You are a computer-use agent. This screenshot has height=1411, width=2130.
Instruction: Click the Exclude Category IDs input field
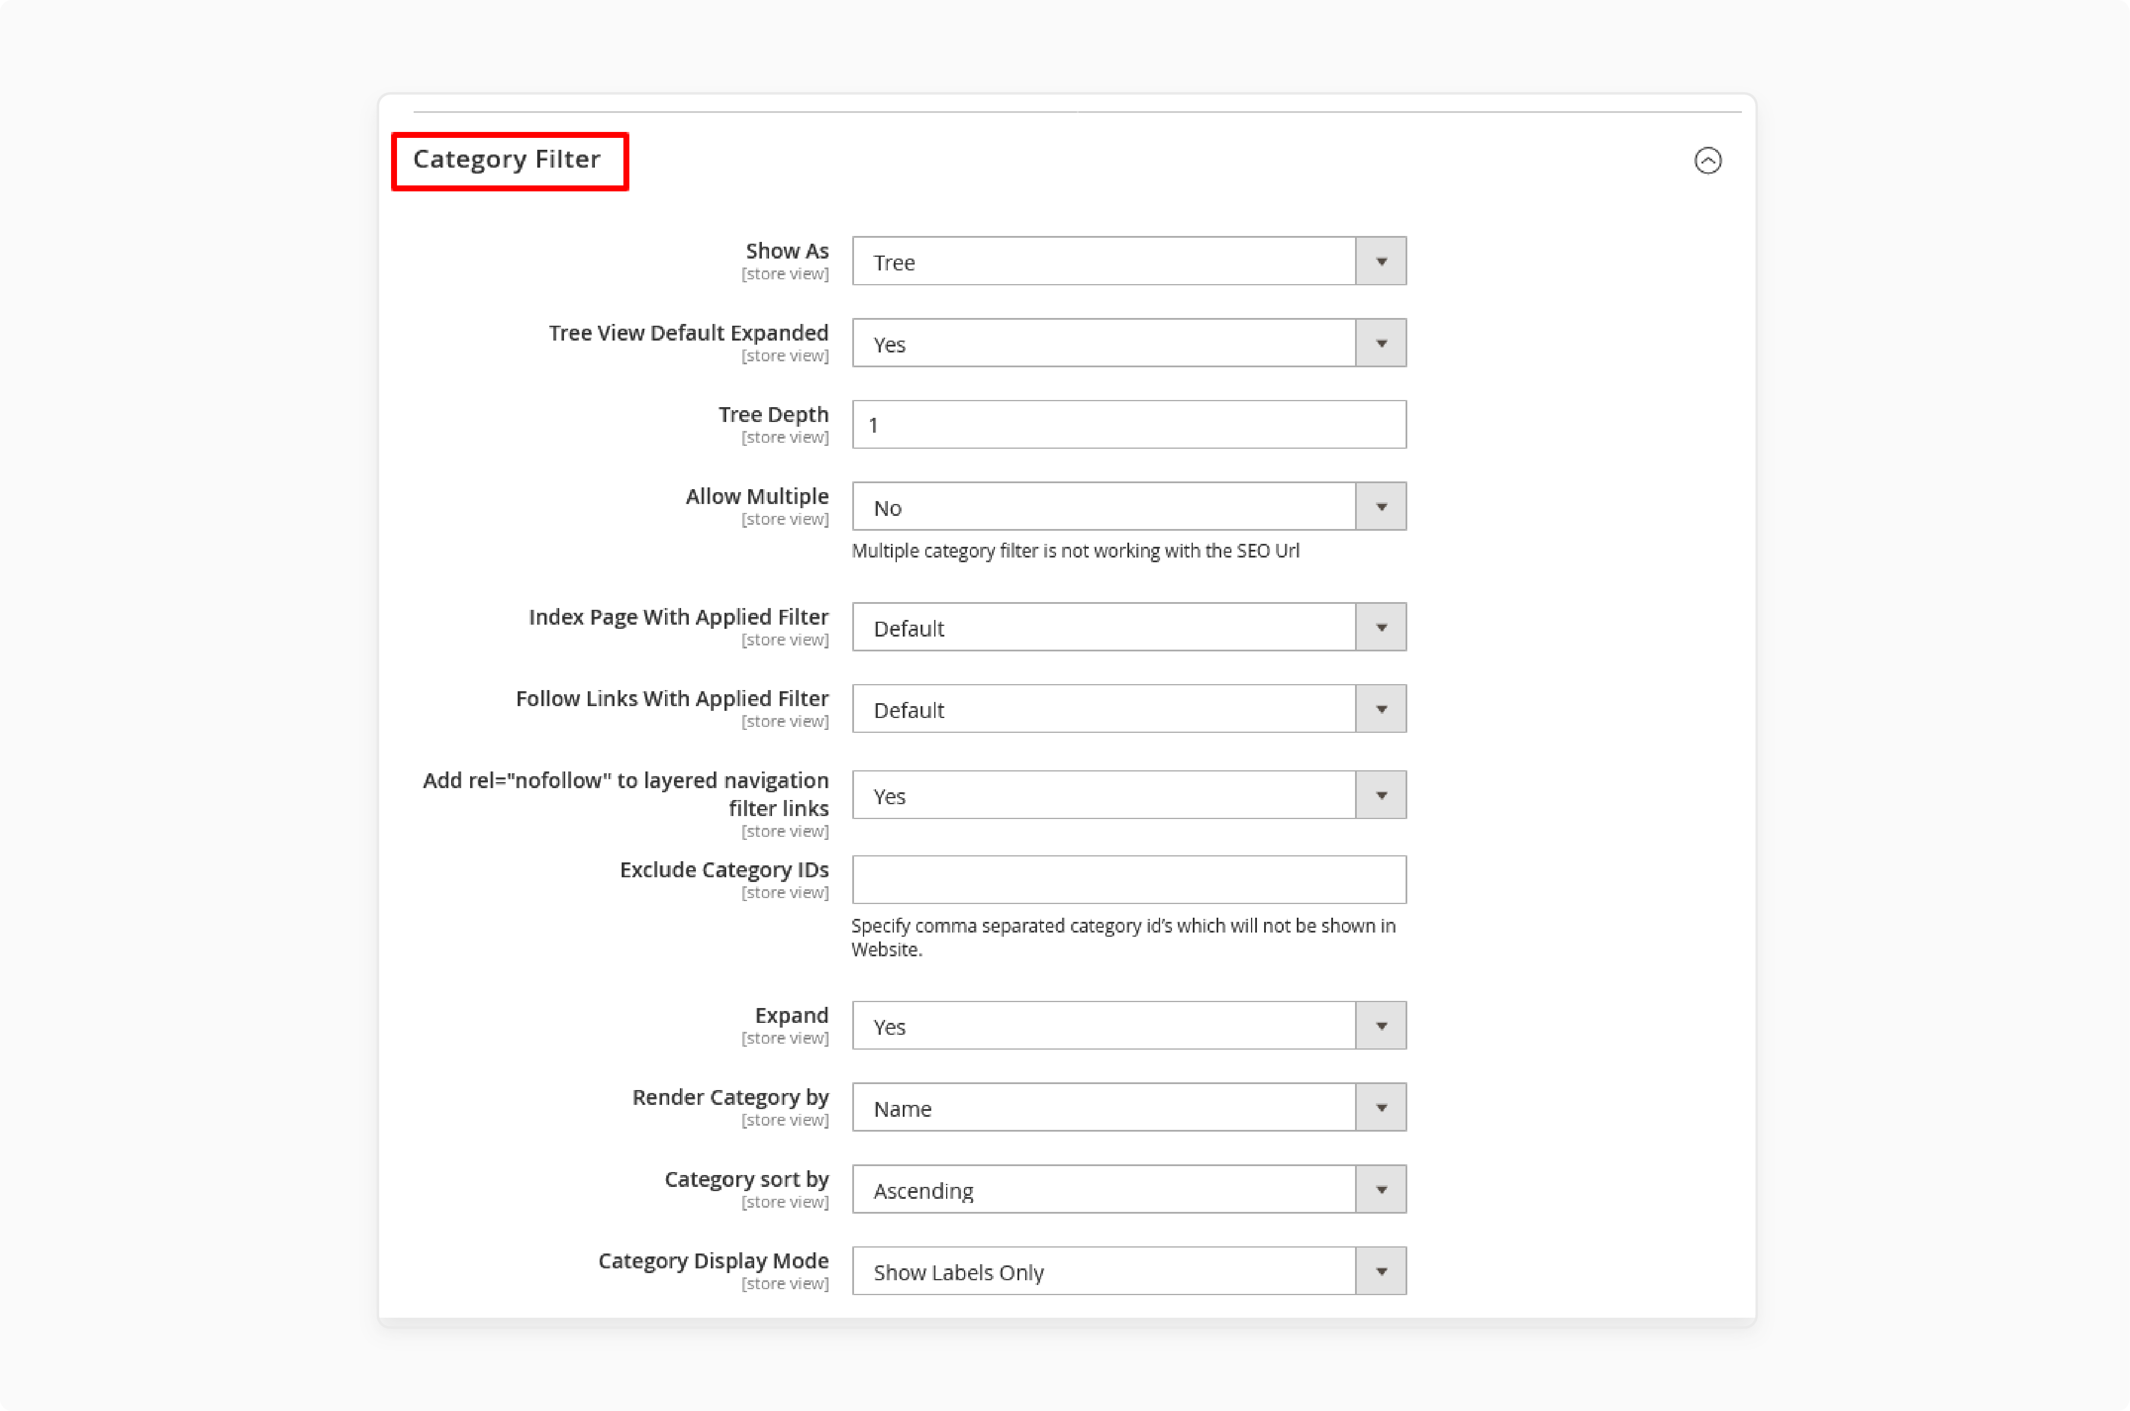(1129, 880)
